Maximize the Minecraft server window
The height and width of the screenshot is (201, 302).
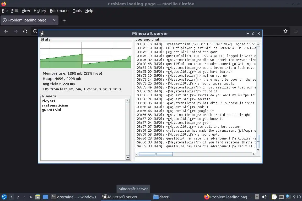pyautogui.click(x=253, y=33)
